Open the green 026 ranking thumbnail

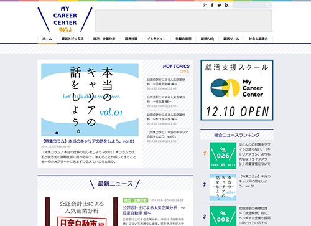click(223, 156)
